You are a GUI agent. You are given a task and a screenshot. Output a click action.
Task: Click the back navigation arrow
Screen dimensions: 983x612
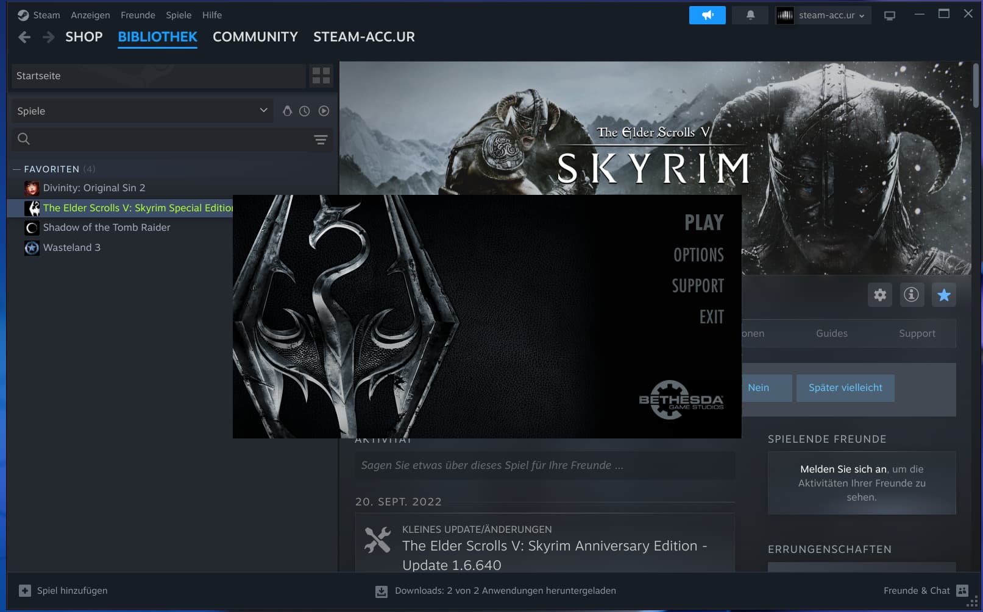point(24,37)
